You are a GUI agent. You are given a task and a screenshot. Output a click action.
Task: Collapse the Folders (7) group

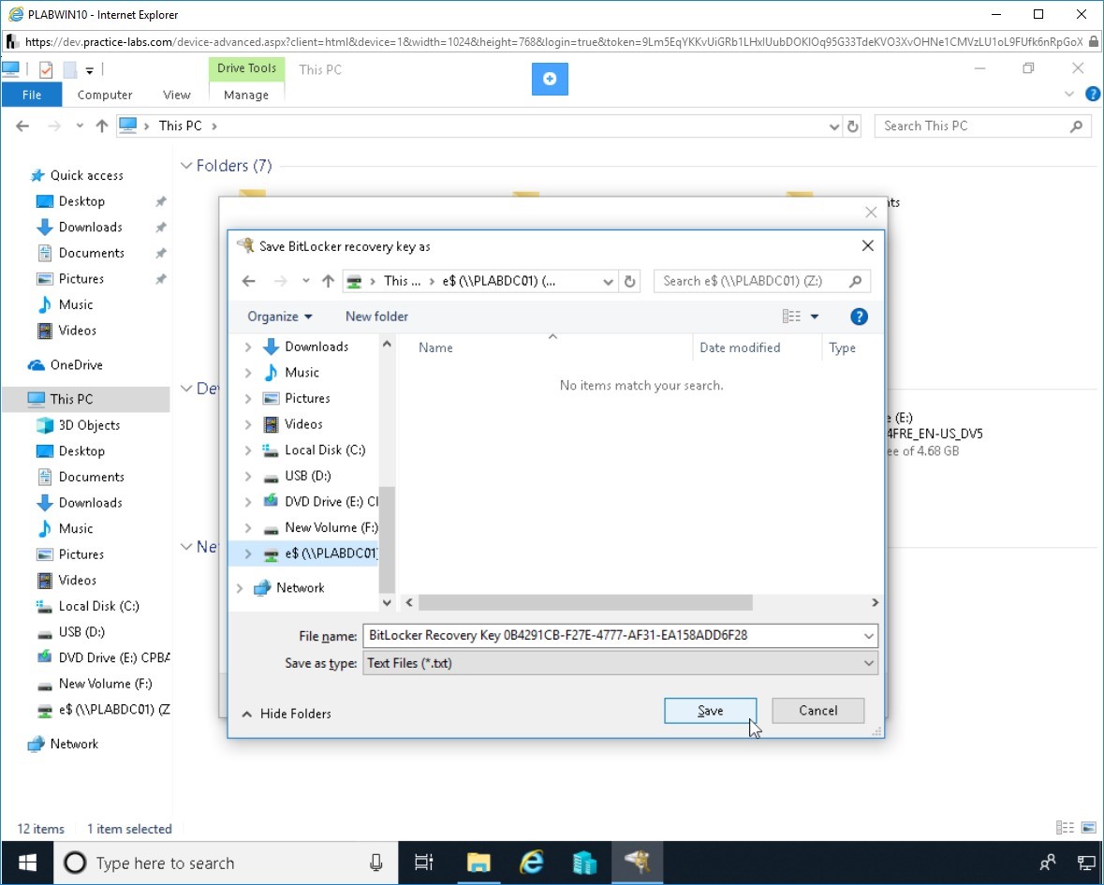pos(186,166)
